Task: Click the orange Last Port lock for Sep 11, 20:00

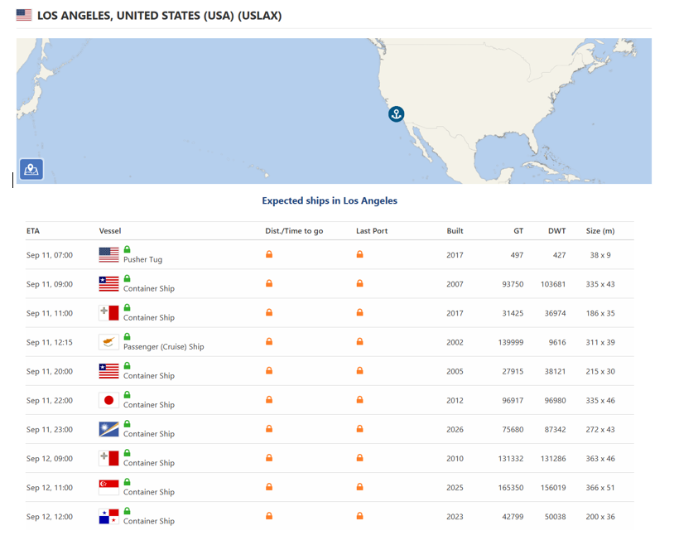Action: click(x=359, y=370)
